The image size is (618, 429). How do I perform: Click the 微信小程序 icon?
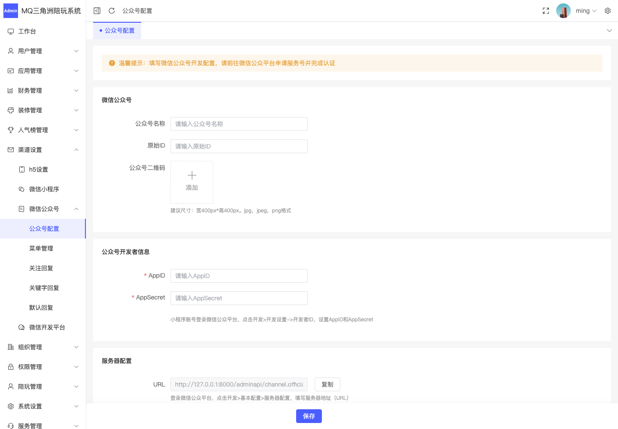(x=22, y=189)
